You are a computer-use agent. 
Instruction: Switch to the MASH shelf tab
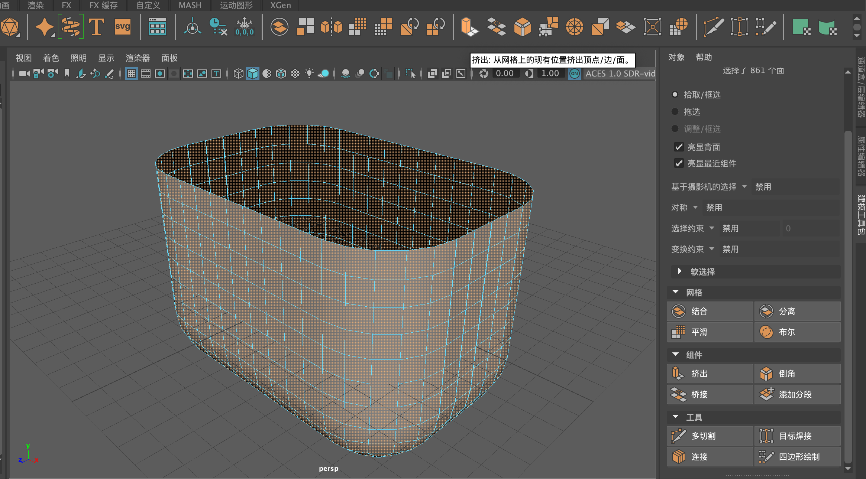(190, 5)
